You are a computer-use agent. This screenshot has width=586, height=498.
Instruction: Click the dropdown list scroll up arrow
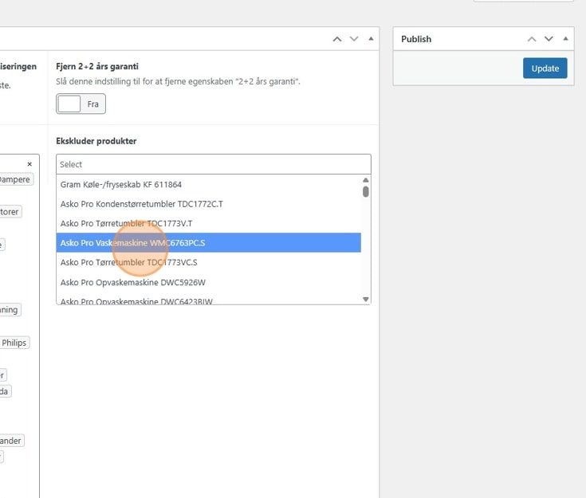tap(365, 180)
